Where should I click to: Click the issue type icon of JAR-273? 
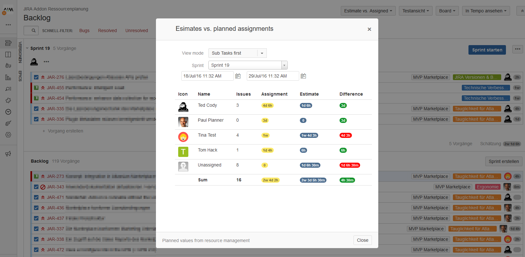coord(36,176)
